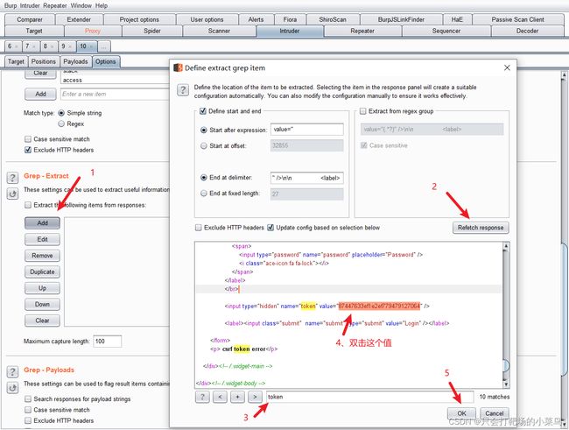Open the Window menu
Image resolution: width=569 pixels, height=430 pixels.
tap(81, 6)
